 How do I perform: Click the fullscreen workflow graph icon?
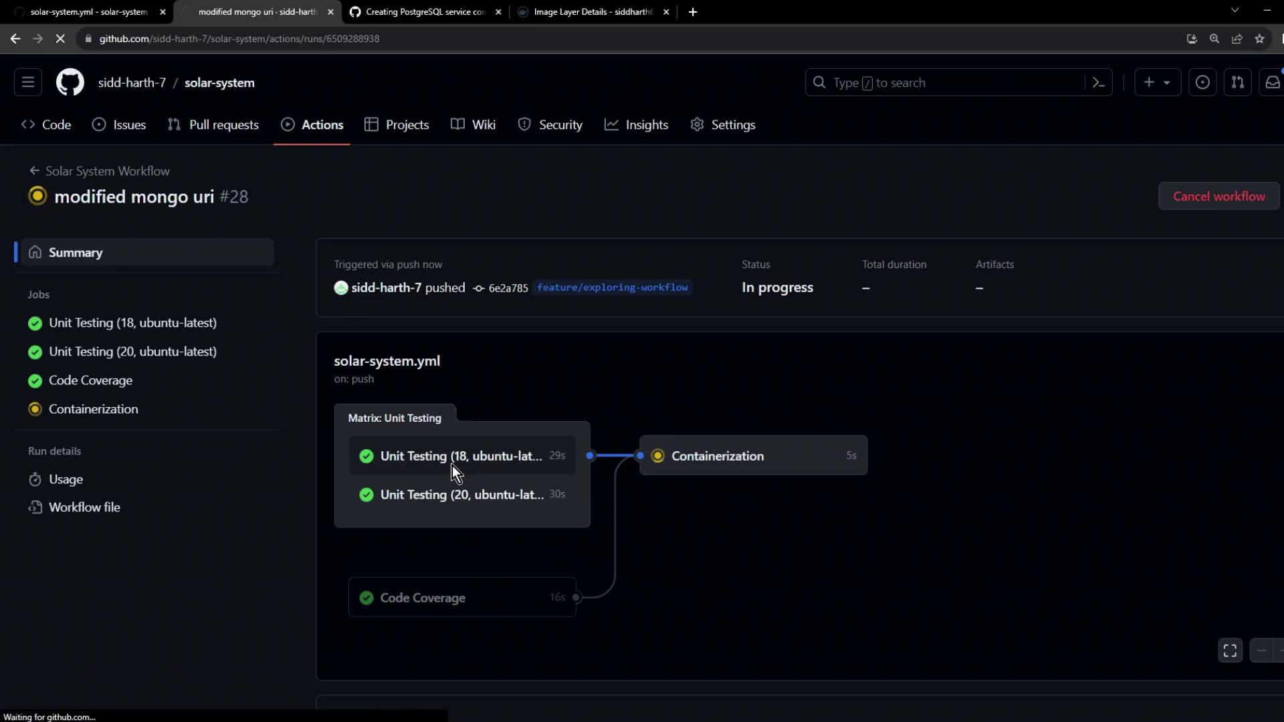(1230, 650)
